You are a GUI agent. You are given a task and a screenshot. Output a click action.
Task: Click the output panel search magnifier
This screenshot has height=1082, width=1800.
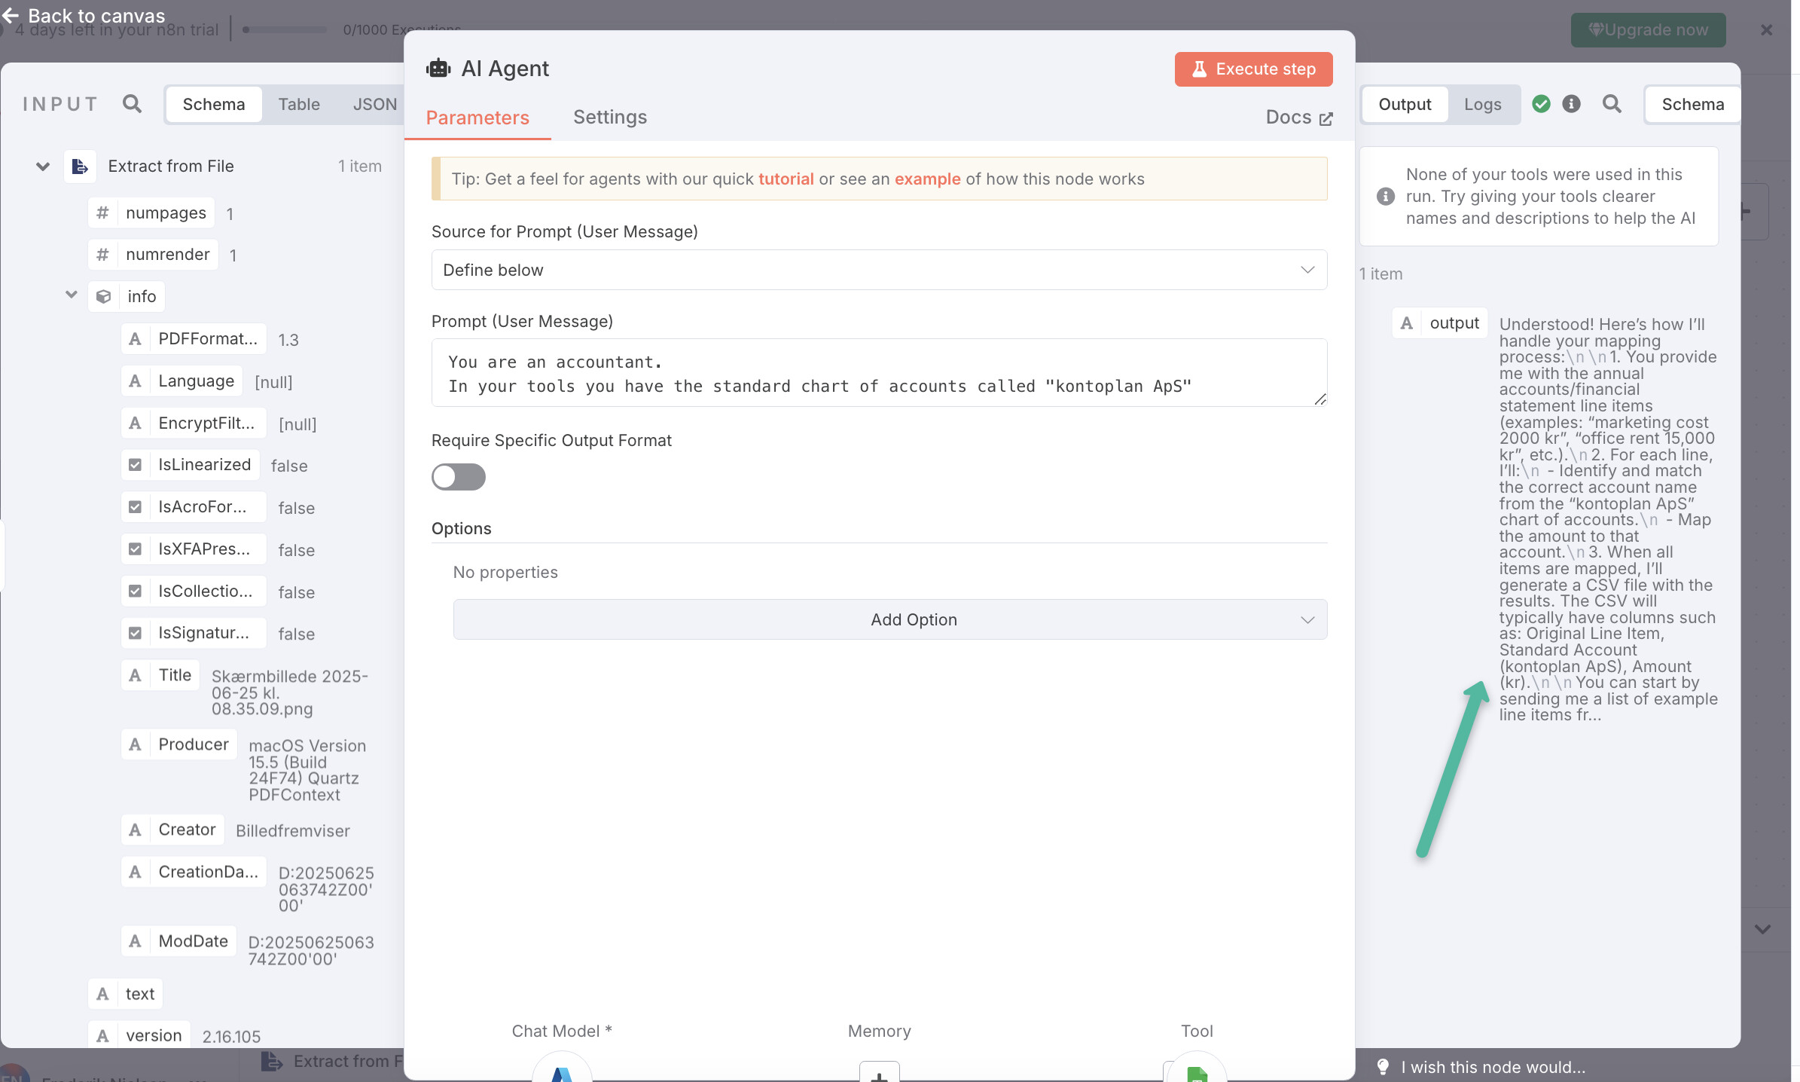pyautogui.click(x=1612, y=104)
